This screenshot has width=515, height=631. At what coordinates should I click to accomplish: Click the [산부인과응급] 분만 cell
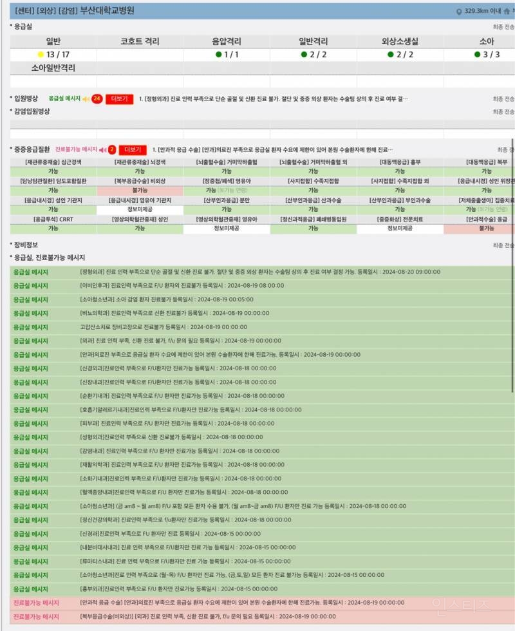pos(227,200)
